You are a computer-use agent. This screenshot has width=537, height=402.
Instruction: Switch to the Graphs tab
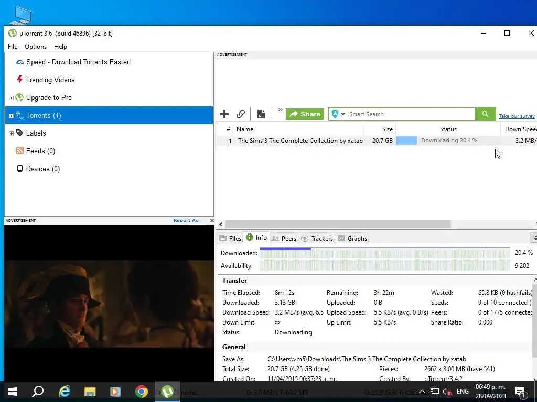click(352, 238)
